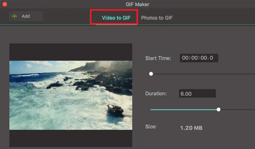Open the Photos to GIF tab
This screenshot has width=255, height=149.
pos(157,18)
